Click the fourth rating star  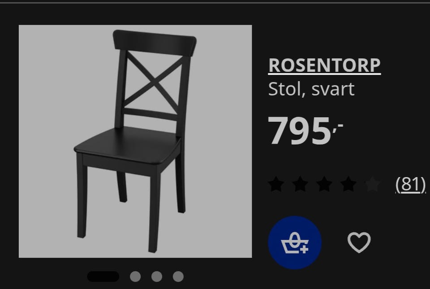coord(348,184)
